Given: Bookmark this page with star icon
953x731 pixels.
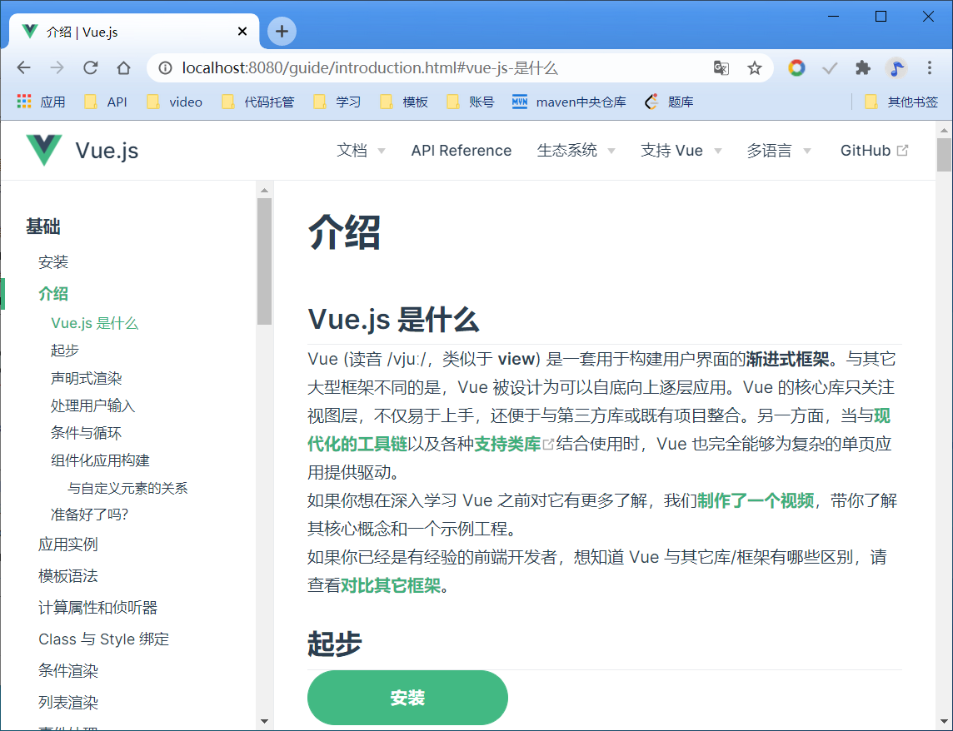Looking at the screenshot, I should point(754,68).
